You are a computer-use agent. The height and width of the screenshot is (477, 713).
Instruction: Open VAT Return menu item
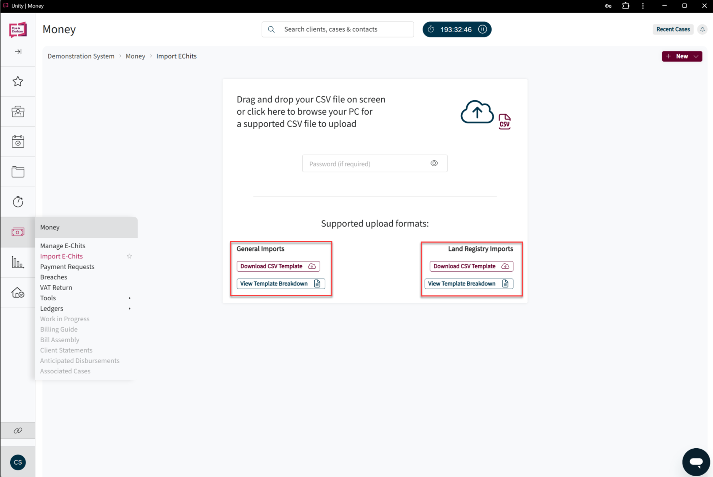tap(56, 288)
